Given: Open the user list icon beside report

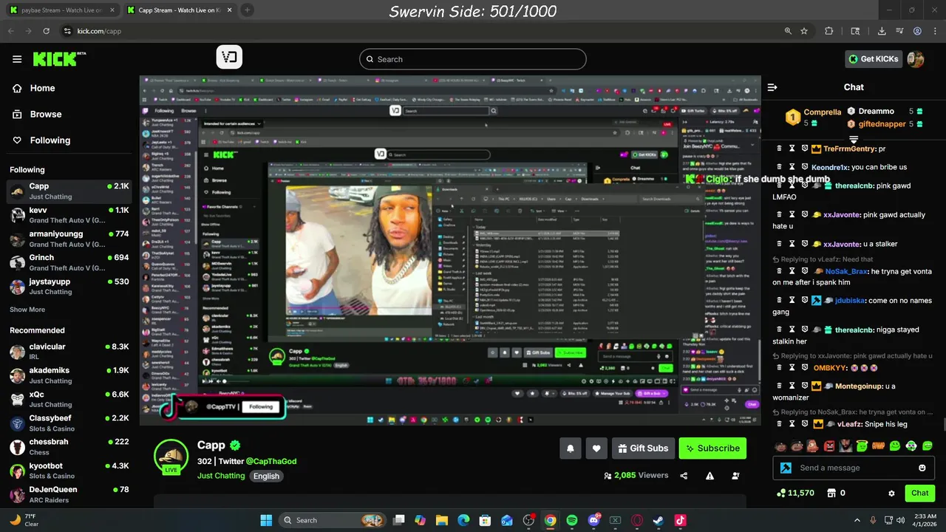Looking at the screenshot, I should (x=735, y=476).
